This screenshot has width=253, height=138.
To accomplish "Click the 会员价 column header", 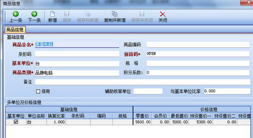I will click(160, 116).
